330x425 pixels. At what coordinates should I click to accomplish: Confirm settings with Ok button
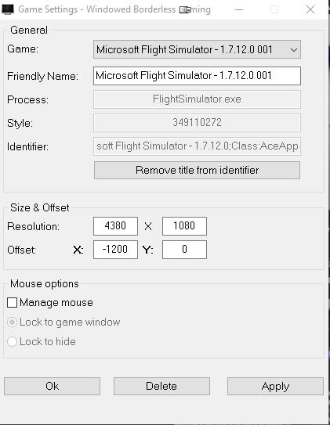click(52, 386)
